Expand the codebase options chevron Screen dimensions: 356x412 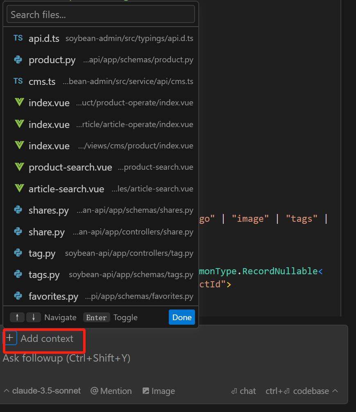coord(335,391)
